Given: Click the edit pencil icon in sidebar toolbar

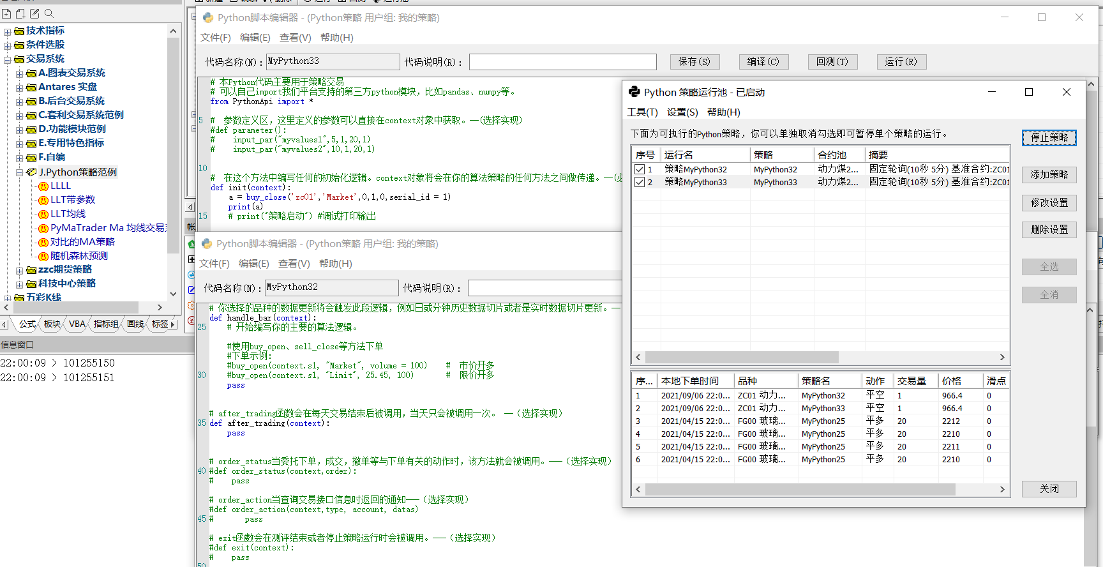Looking at the screenshot, I should tap(34, 13).
